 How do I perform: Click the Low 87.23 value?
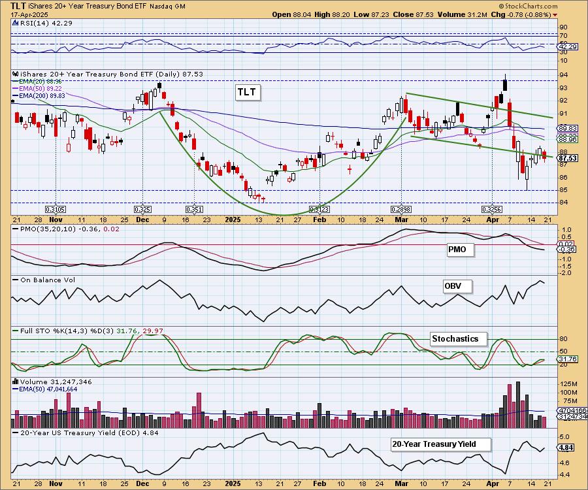371,14
